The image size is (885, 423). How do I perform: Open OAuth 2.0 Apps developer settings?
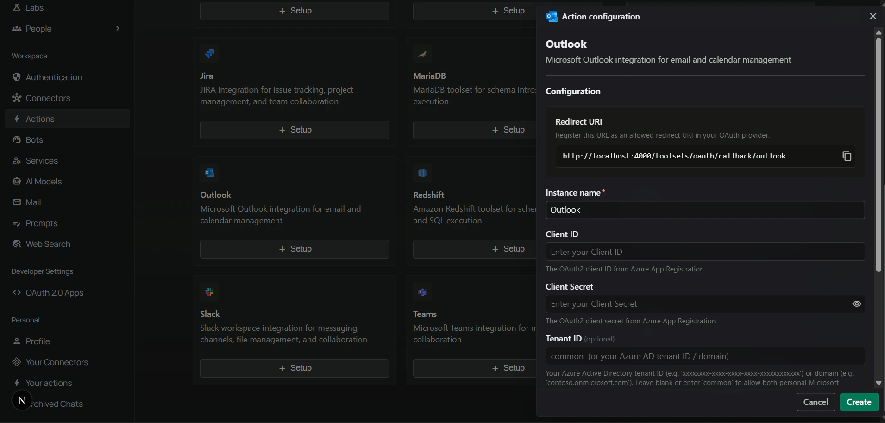pyautogui.click(x=67, y=292)
